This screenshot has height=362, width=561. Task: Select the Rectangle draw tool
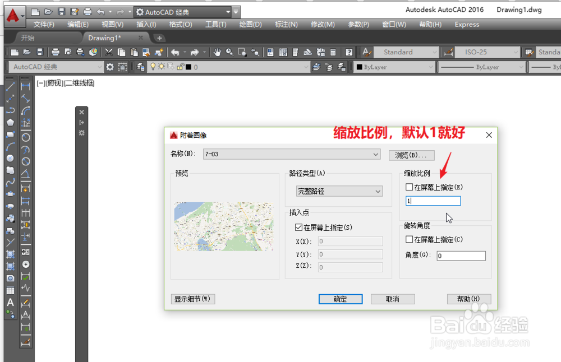tap(10, 134)
